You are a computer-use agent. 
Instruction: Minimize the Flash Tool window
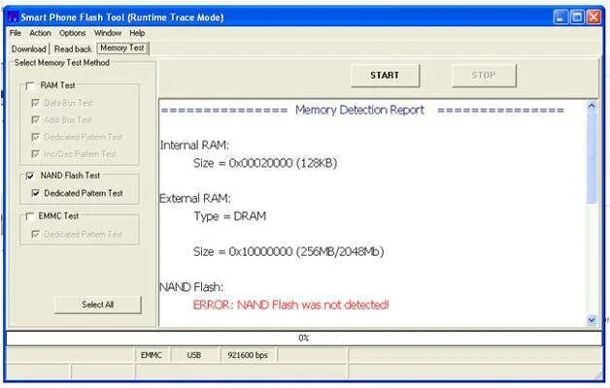[560, 17]
